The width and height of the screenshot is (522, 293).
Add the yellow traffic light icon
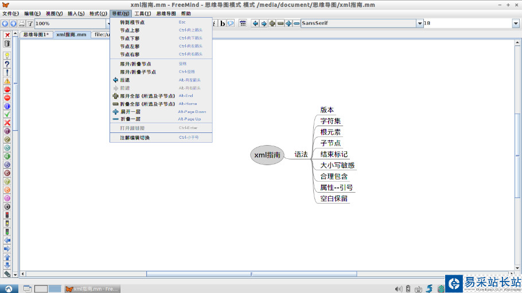click(x=7, y=224)
